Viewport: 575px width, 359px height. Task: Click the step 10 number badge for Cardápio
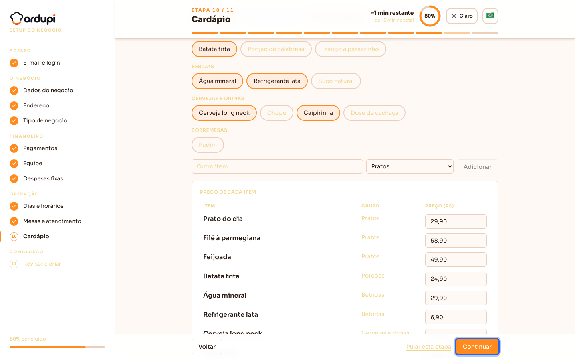14,237
